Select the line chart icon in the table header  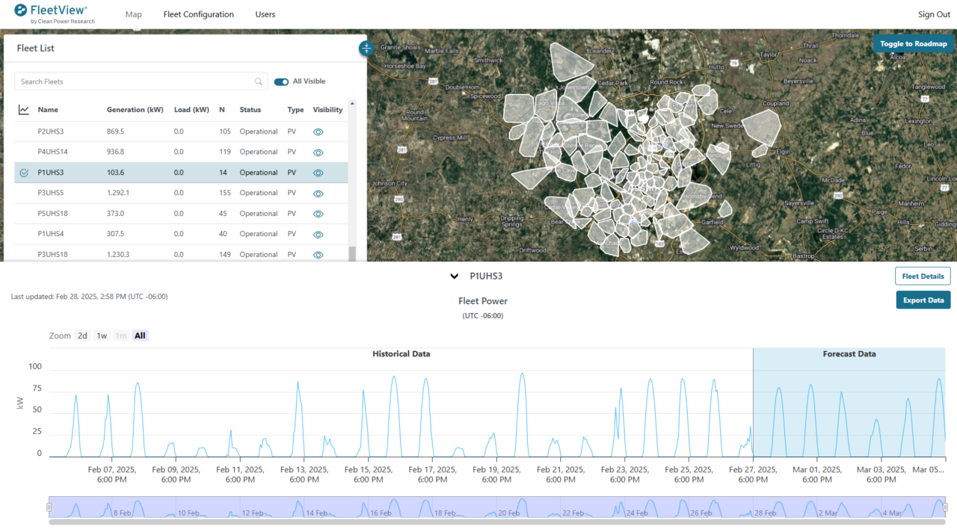[x=22, y=109]
